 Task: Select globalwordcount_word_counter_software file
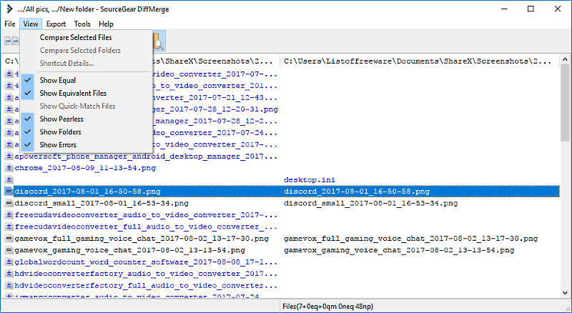pos(146,262)
